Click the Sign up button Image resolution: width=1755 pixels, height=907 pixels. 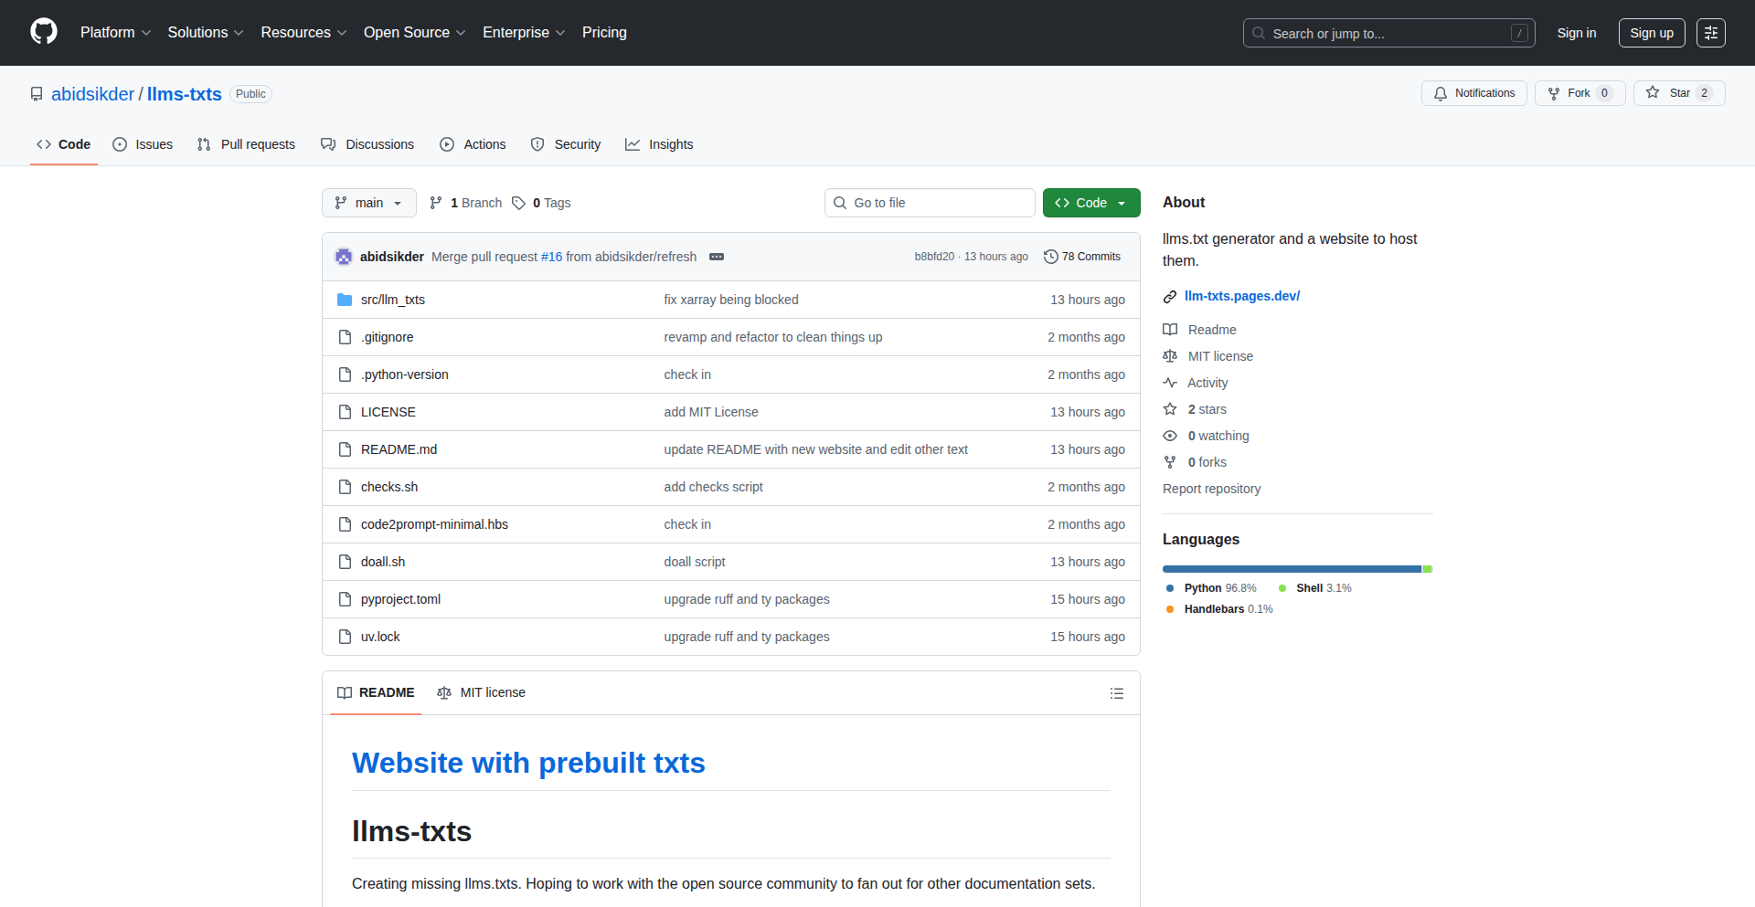coord(1651,33)
